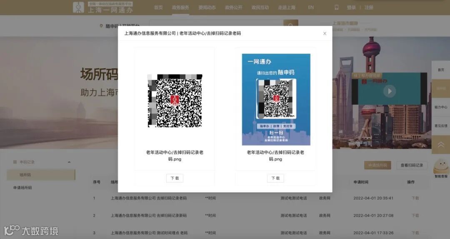
Task: Click the 注册 register link
Action: [369, 7]
